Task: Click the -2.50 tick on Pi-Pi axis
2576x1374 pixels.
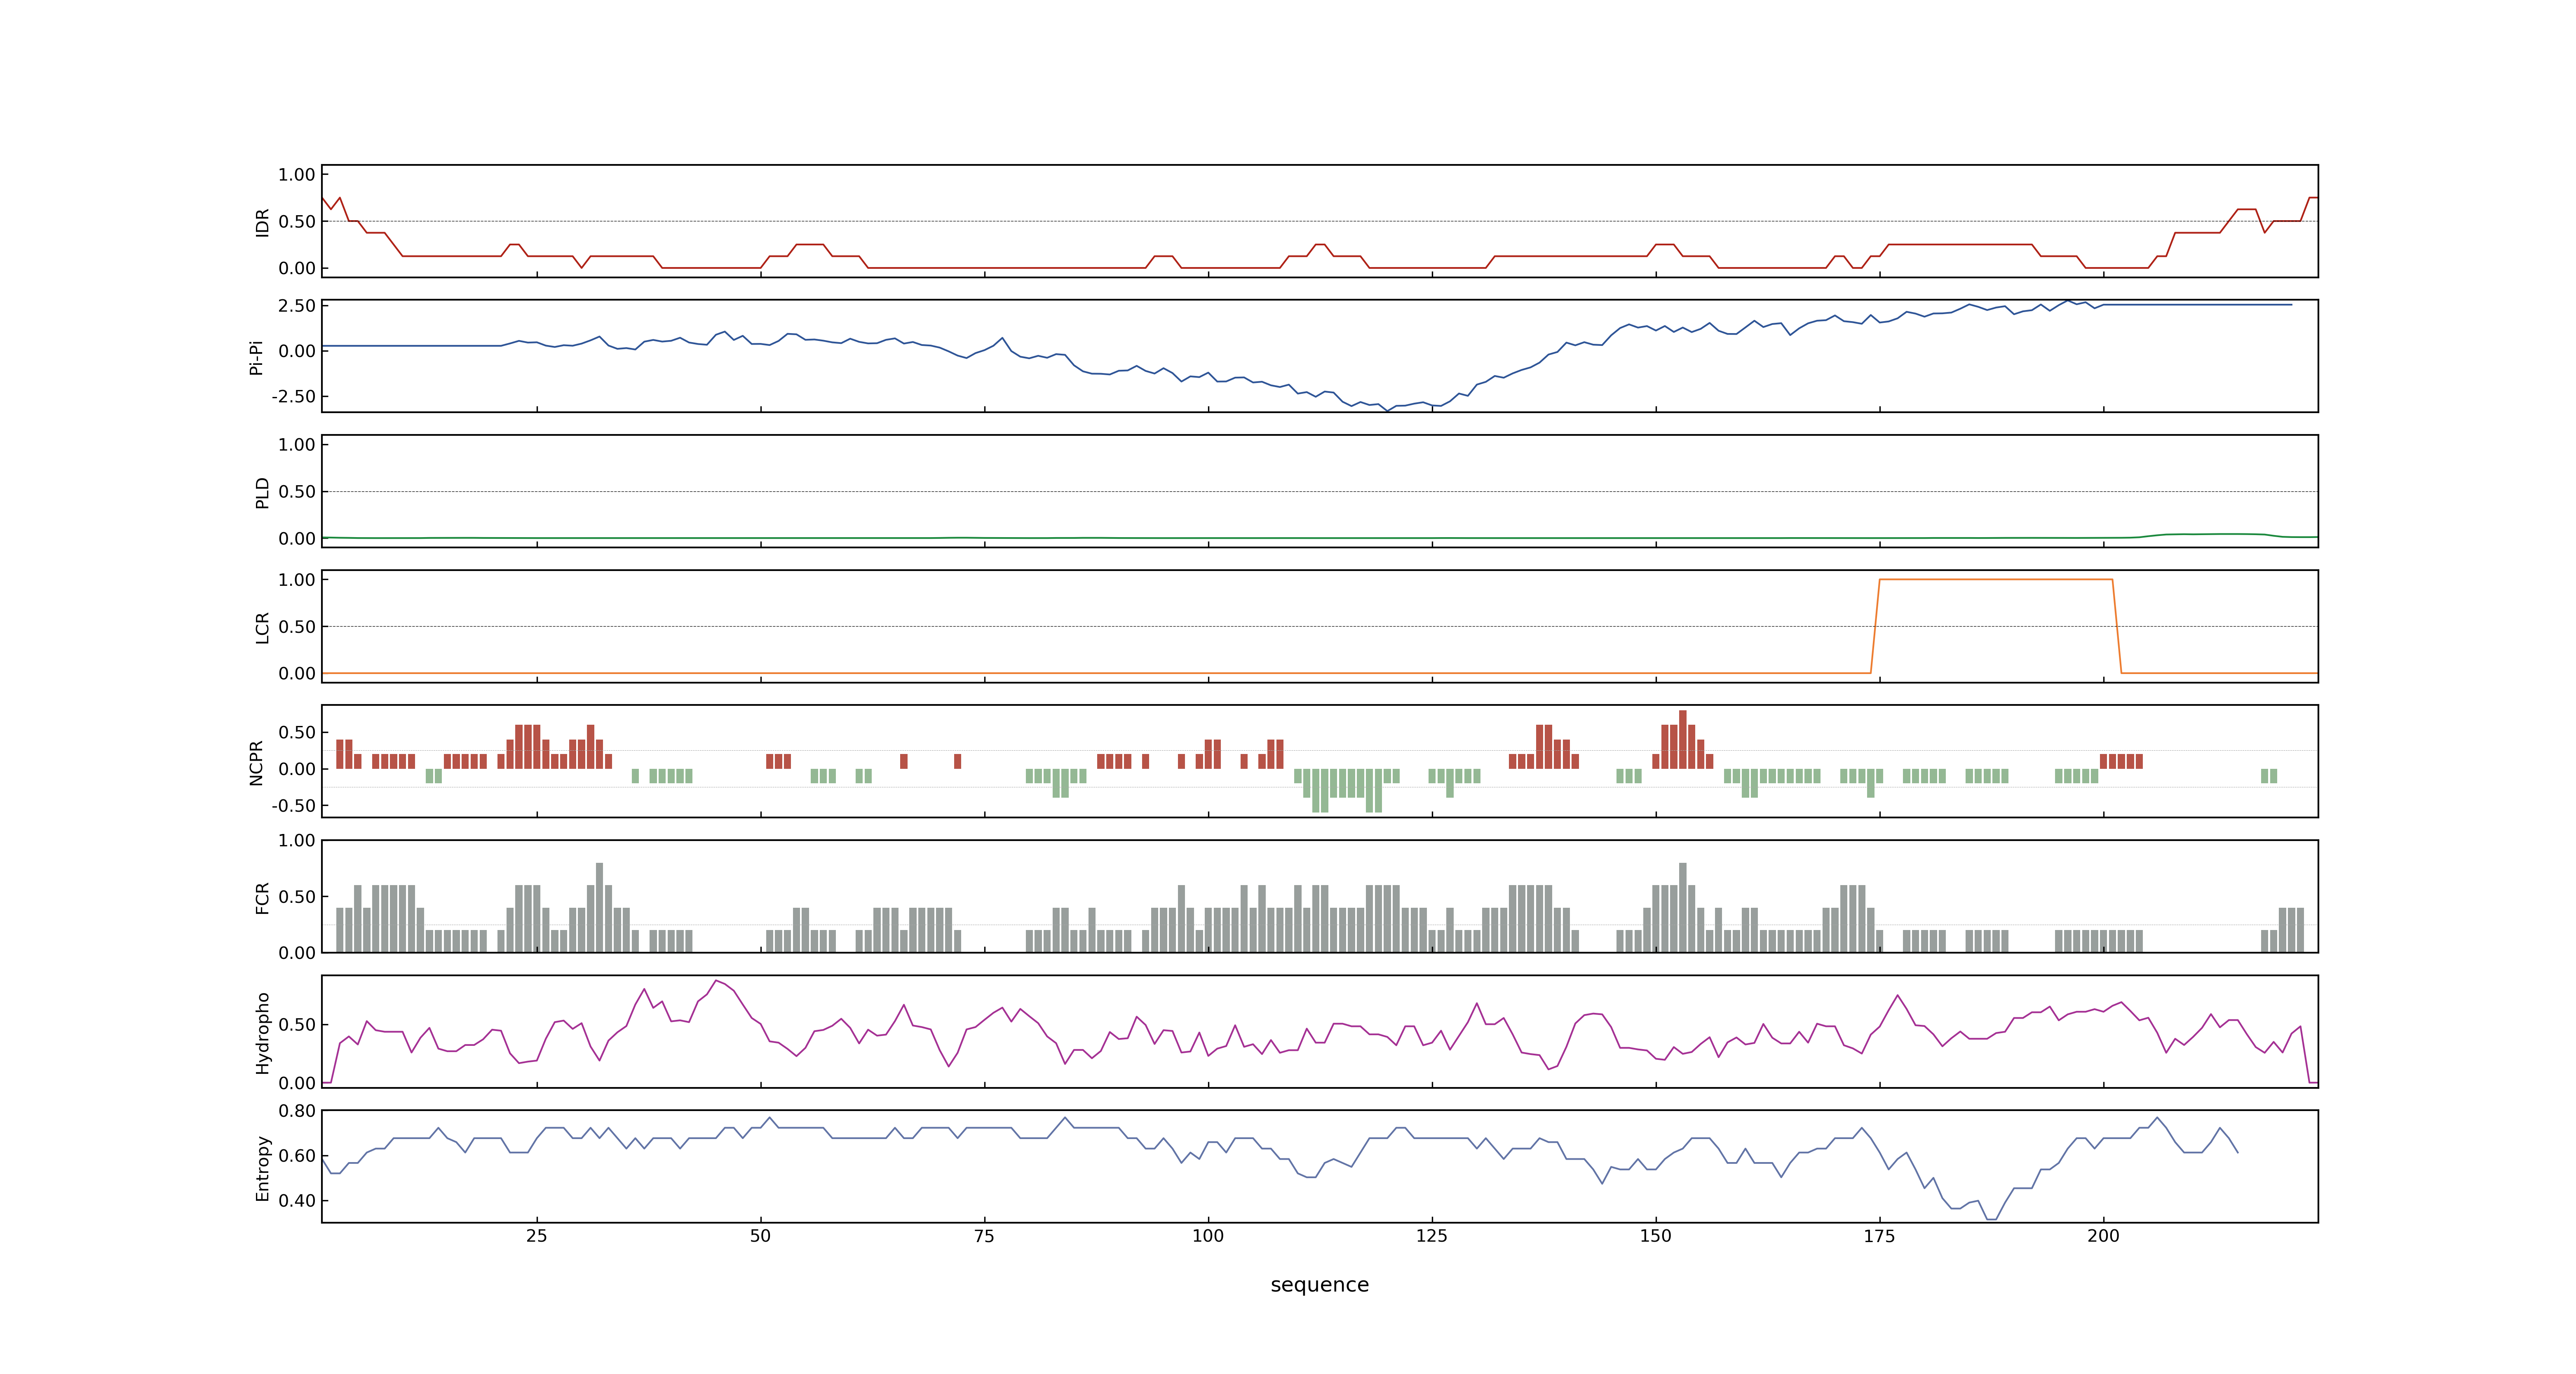Action: click(293, 396)
